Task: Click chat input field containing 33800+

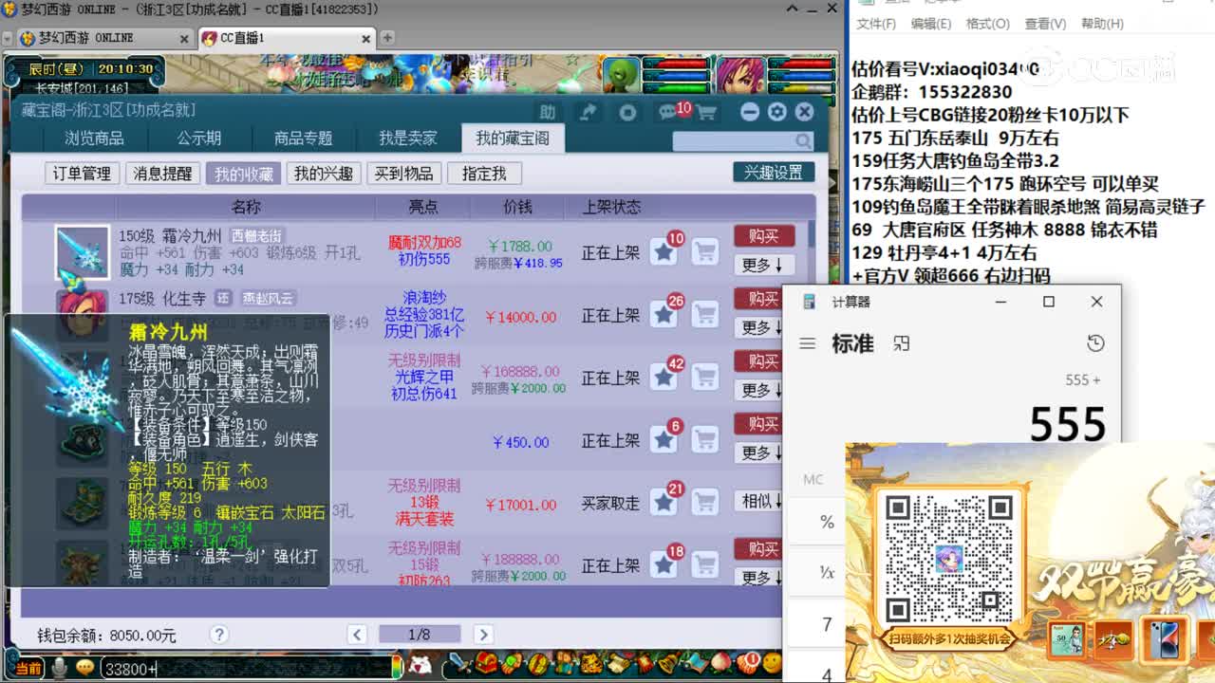Action: tap(247, 669)
